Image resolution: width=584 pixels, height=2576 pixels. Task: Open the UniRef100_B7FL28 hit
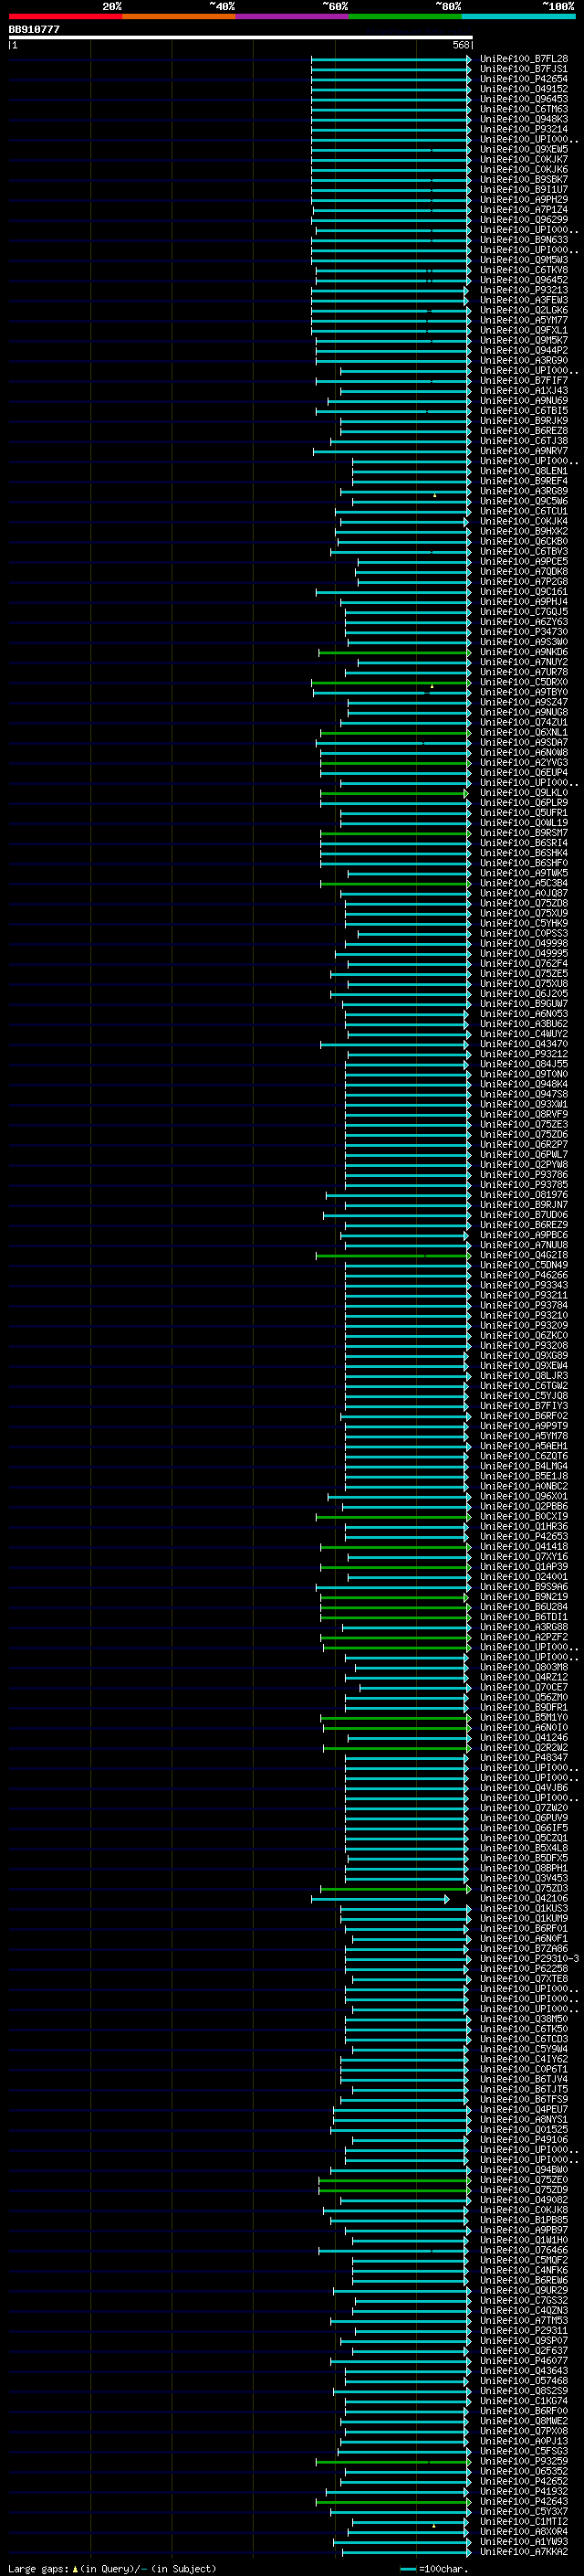point(524,59)
